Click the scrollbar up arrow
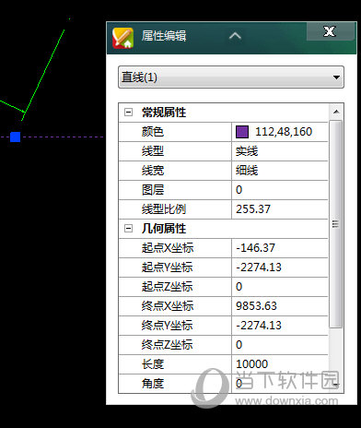 pyautogui.click(x=336, y=112)
